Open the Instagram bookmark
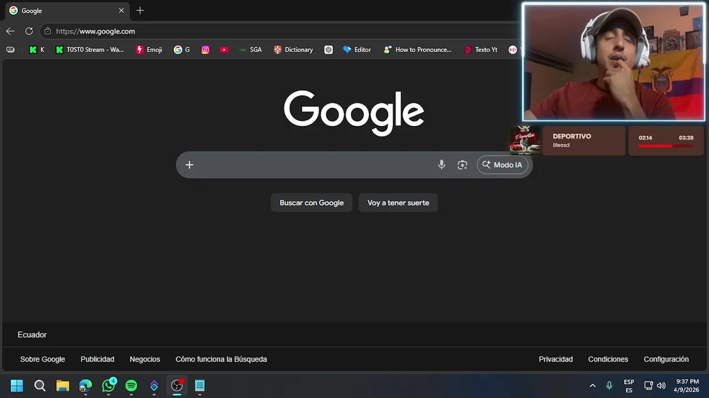709x398 pixels. click(x=205, y=50)
